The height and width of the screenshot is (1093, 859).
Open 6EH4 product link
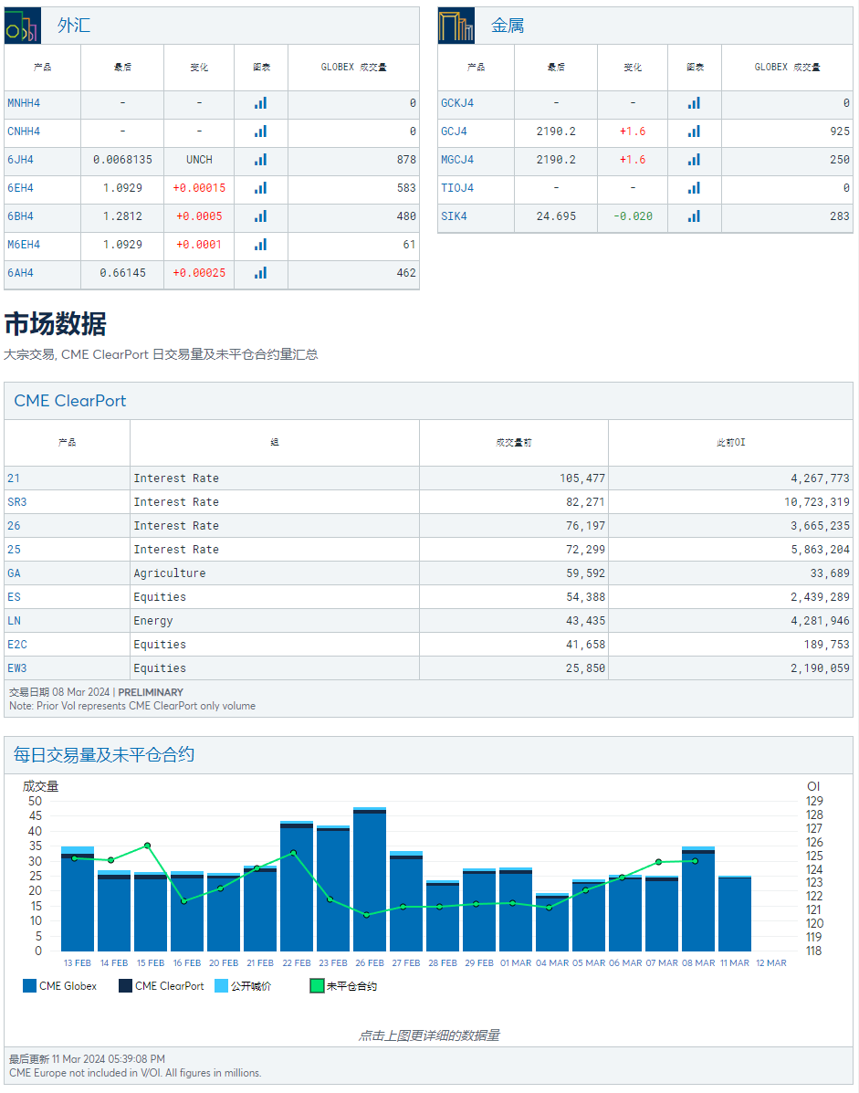pyautogui.click(x=20, y=188)
